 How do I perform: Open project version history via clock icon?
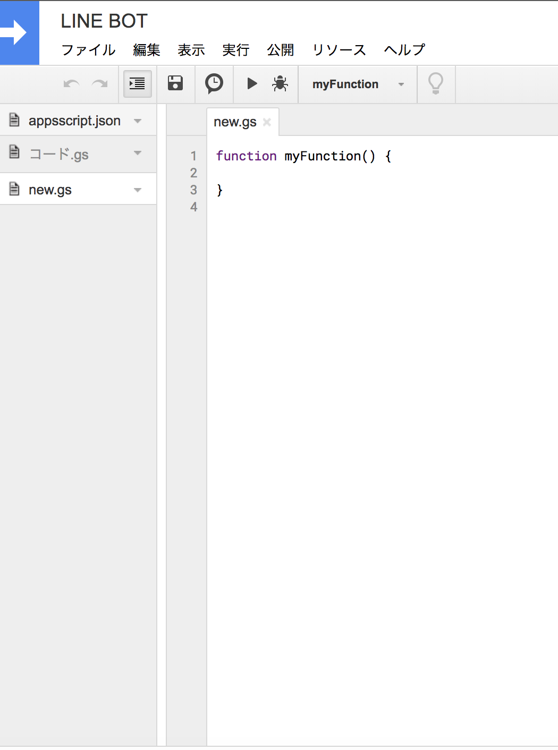tap(214, 83)
